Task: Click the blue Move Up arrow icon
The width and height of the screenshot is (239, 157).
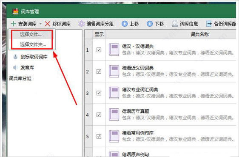Action: [125, 24]
